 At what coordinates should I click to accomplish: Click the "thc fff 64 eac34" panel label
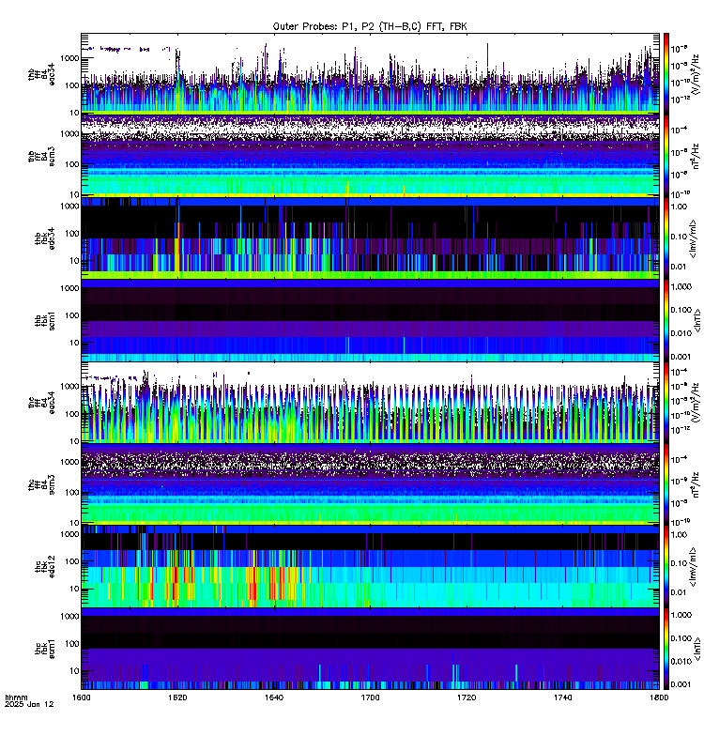42,403
